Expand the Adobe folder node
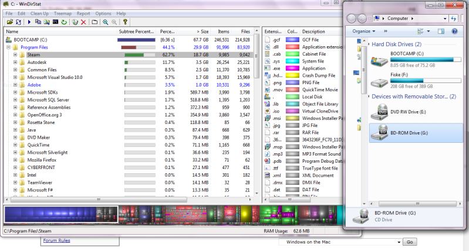This screenshot has width=469, height=251. 15,85
